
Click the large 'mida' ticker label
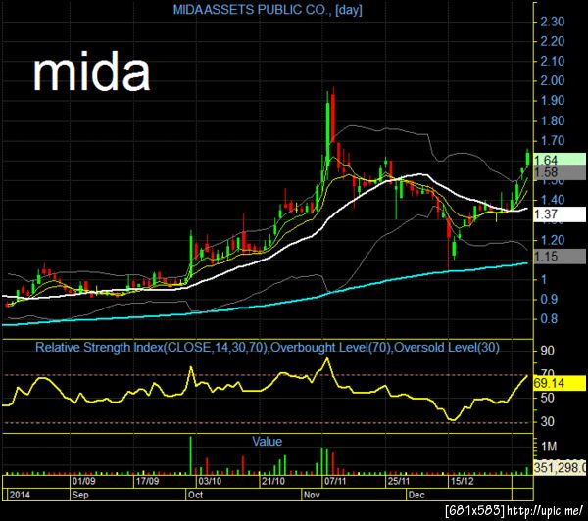point(91,72)
